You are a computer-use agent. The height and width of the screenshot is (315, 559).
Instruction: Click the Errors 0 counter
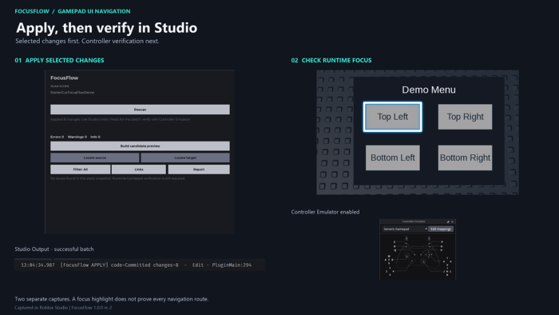tap(57, 137)
